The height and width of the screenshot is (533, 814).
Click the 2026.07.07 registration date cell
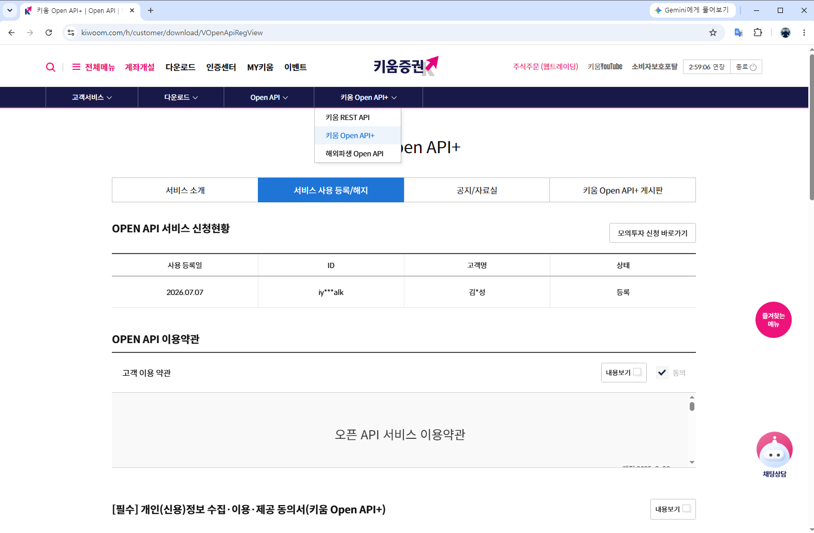point(185,292)
